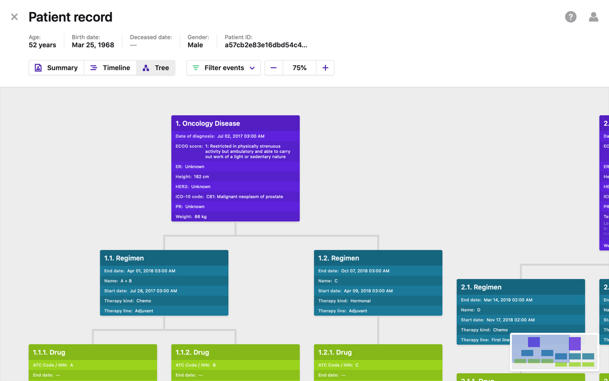Click the 1.1.1. Drug node

[x=93, y=352]
